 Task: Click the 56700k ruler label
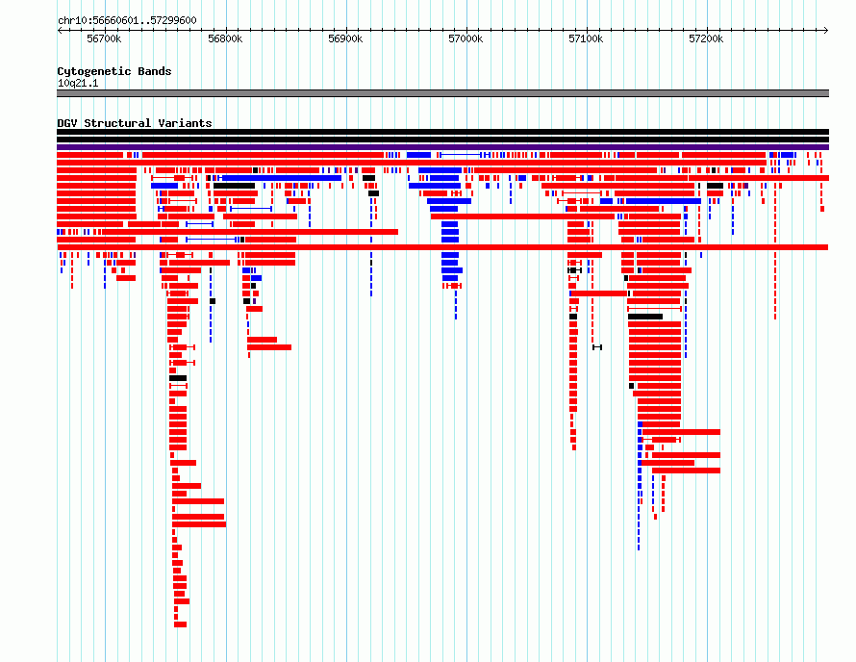pos(104,38)
